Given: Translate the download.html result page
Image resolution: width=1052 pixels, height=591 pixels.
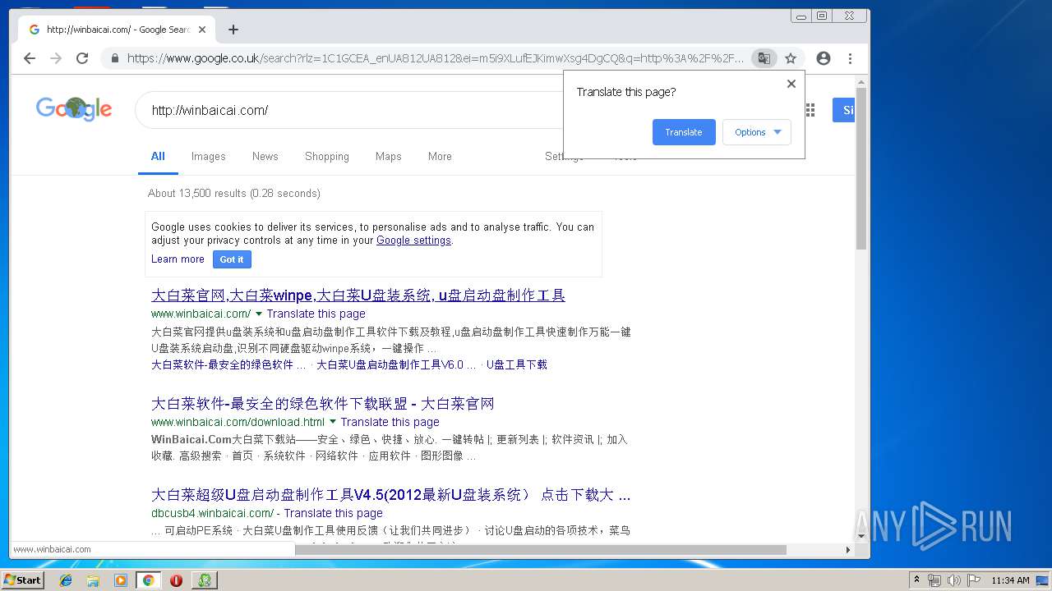Looking at the screenshot, I should coord(390,422).
